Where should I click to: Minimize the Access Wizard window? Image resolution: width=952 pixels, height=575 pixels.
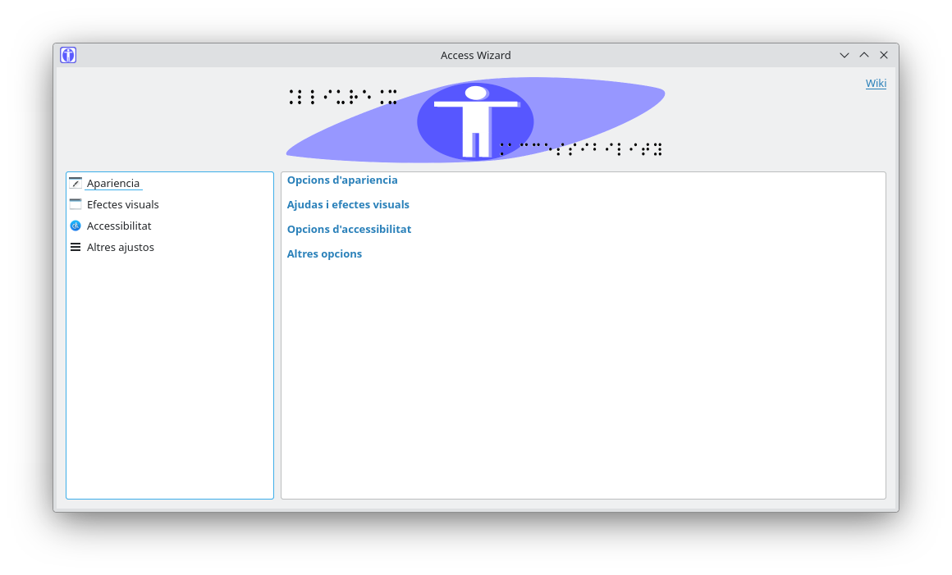[844, 55]
